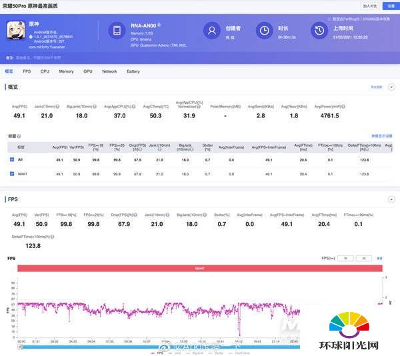Click the info icon next to RNA-AN00

click(x=159, y=25)
